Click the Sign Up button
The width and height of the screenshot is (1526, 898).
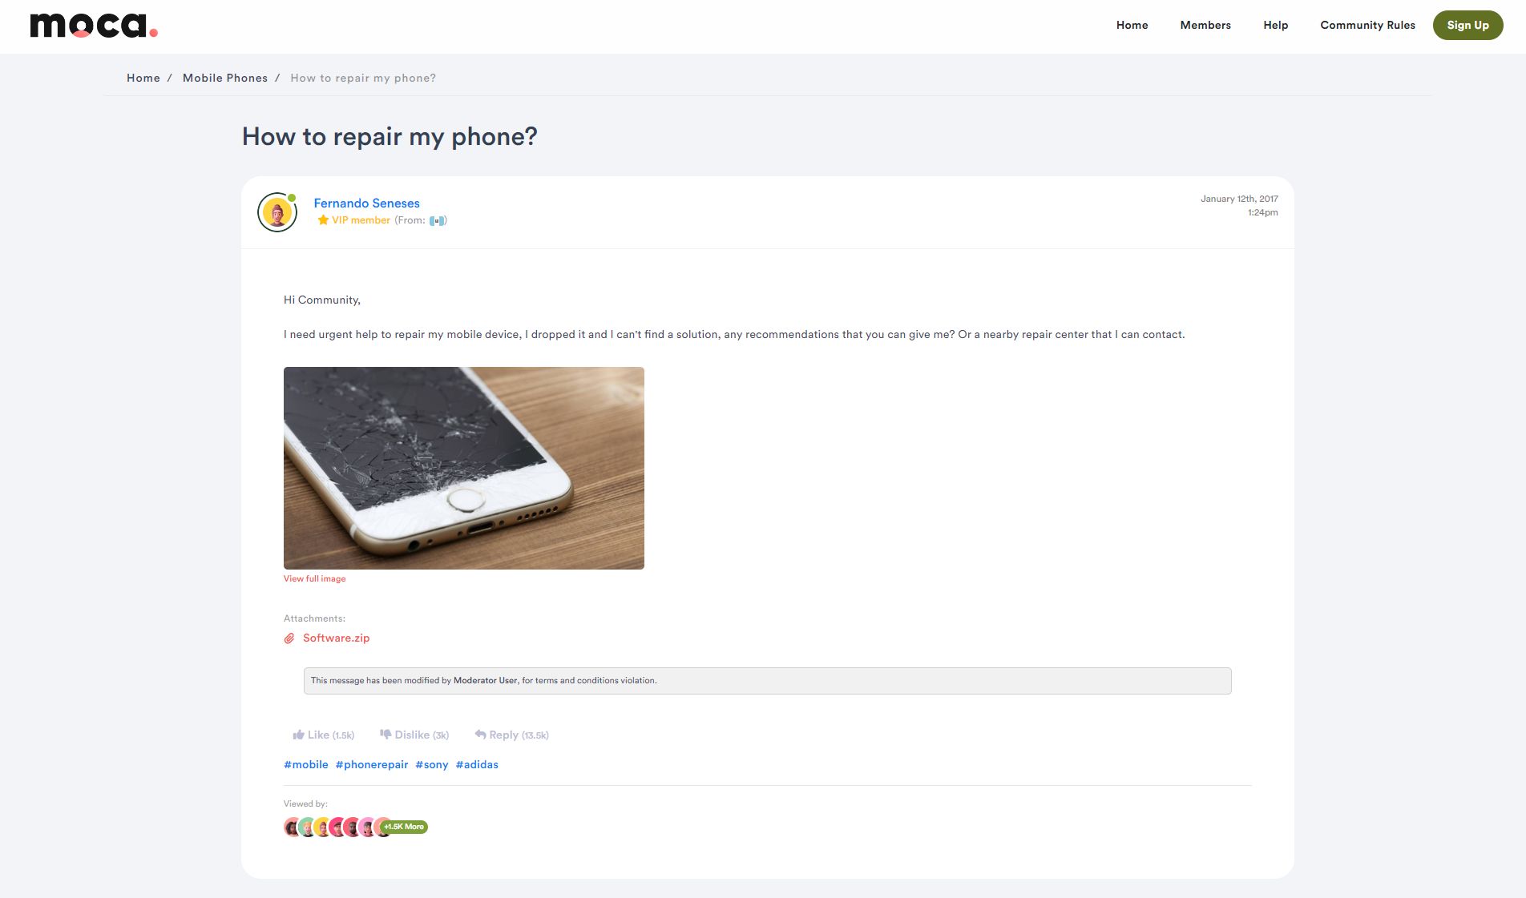click(x=1467, y=25)
